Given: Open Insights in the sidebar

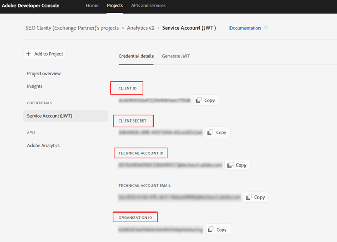Looking at the screenshot, I should click(35, 86).
